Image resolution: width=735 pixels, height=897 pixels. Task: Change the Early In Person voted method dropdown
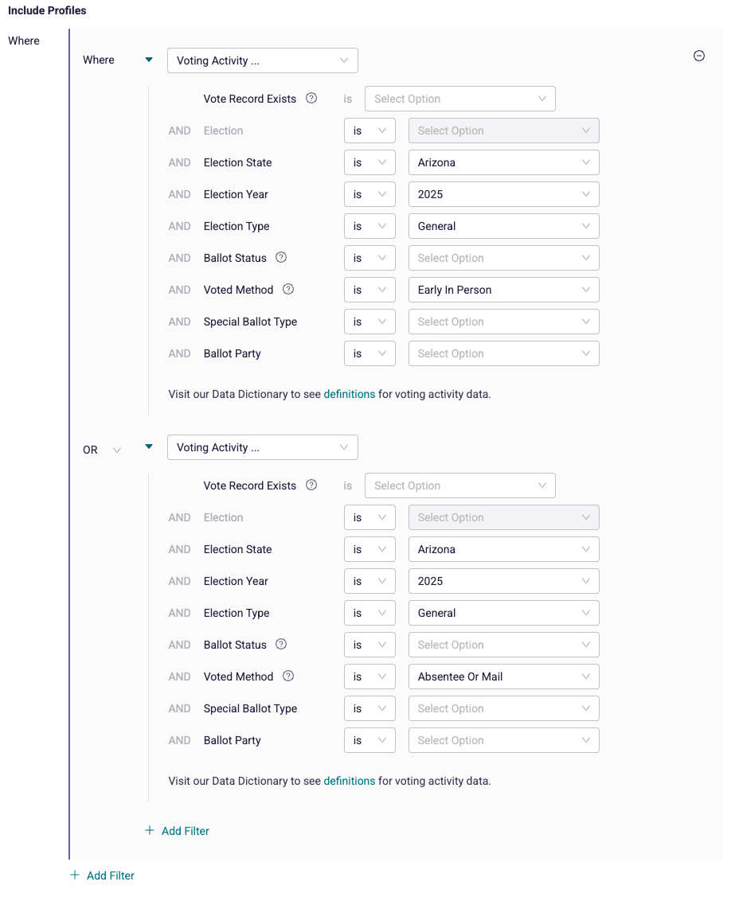click(504, 290)
